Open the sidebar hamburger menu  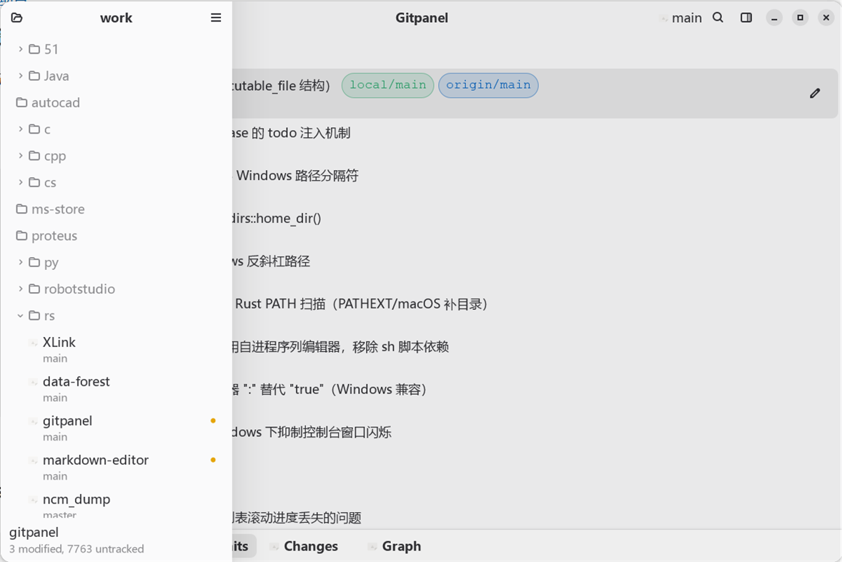(216, 18)
